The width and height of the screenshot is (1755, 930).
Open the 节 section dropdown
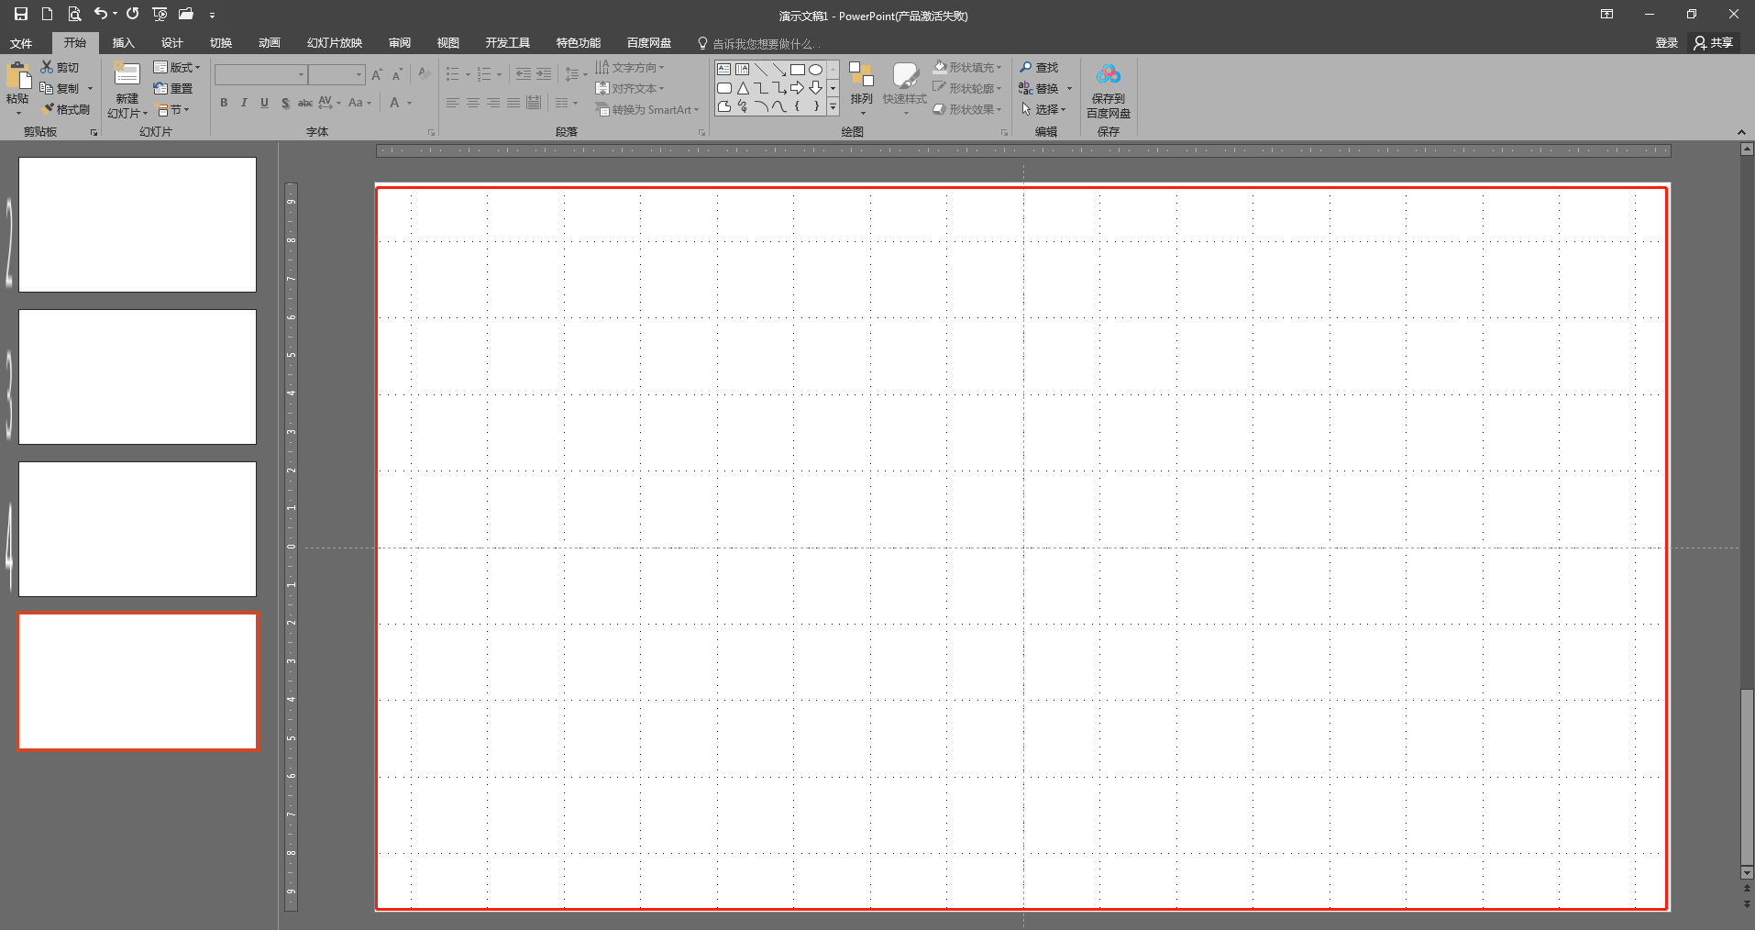coord(172,110)
